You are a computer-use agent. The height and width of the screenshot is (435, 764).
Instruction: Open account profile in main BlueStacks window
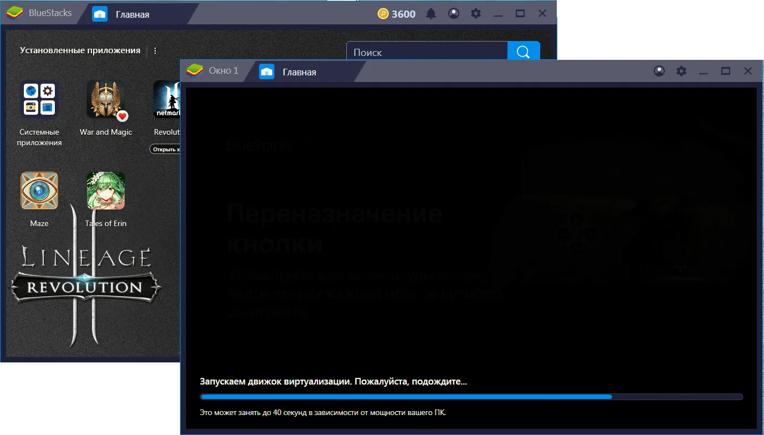click(x=454, y=14)
